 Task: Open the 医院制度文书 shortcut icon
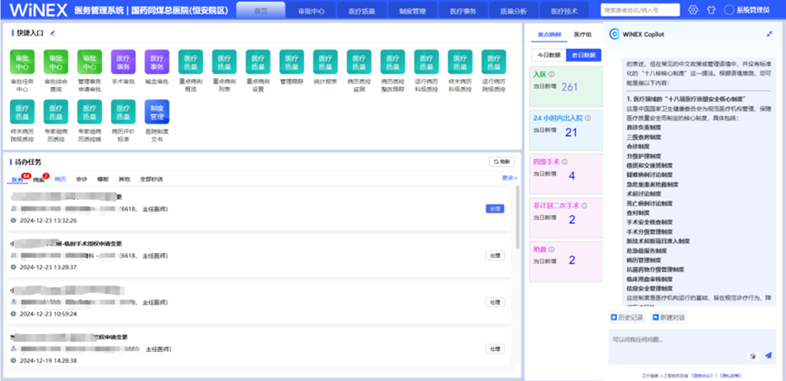coord(156,112)
